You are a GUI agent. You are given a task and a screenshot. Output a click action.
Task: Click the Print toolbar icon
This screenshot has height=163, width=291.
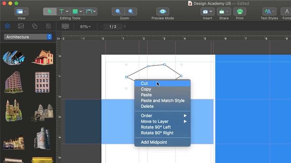click(240, 11)
